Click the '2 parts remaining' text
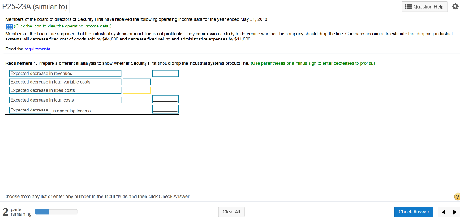This screenshot has width=460, height=222. (17, 212)
